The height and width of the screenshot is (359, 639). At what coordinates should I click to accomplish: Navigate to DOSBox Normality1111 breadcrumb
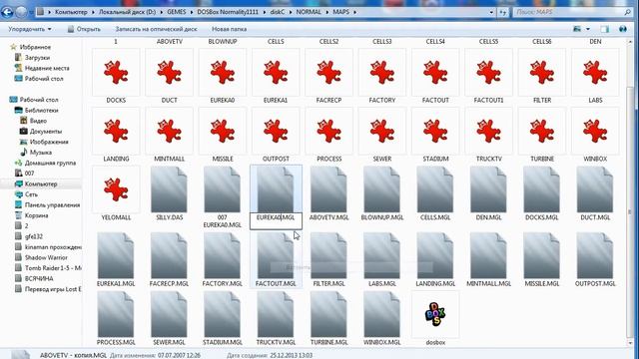(228, 12)
